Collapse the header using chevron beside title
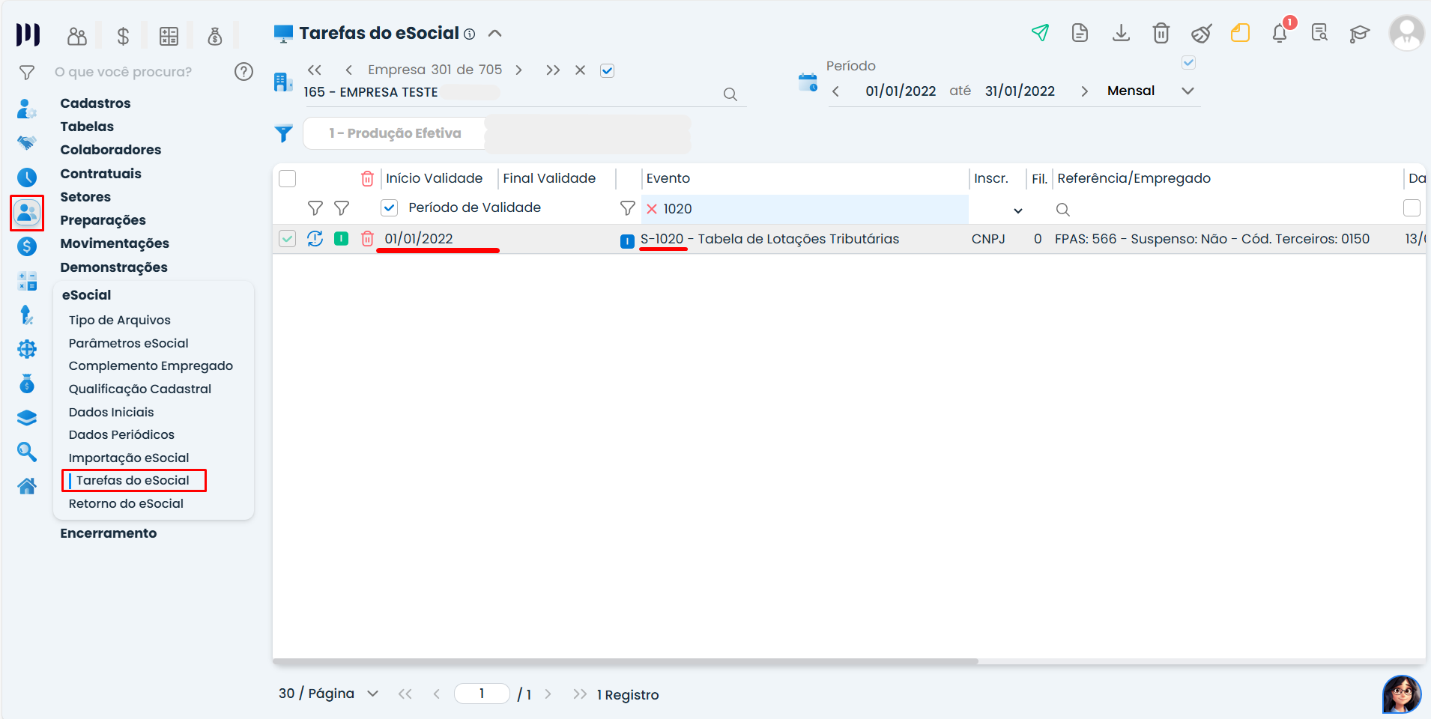Image resolution: width=1431 pixels, height=719 pixels. click(x=494, y=34)
